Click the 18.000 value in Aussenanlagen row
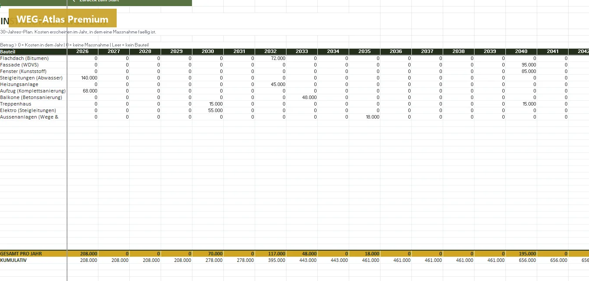Image resolution: width=589 pixels, height=281 pixels. (365, 117)
